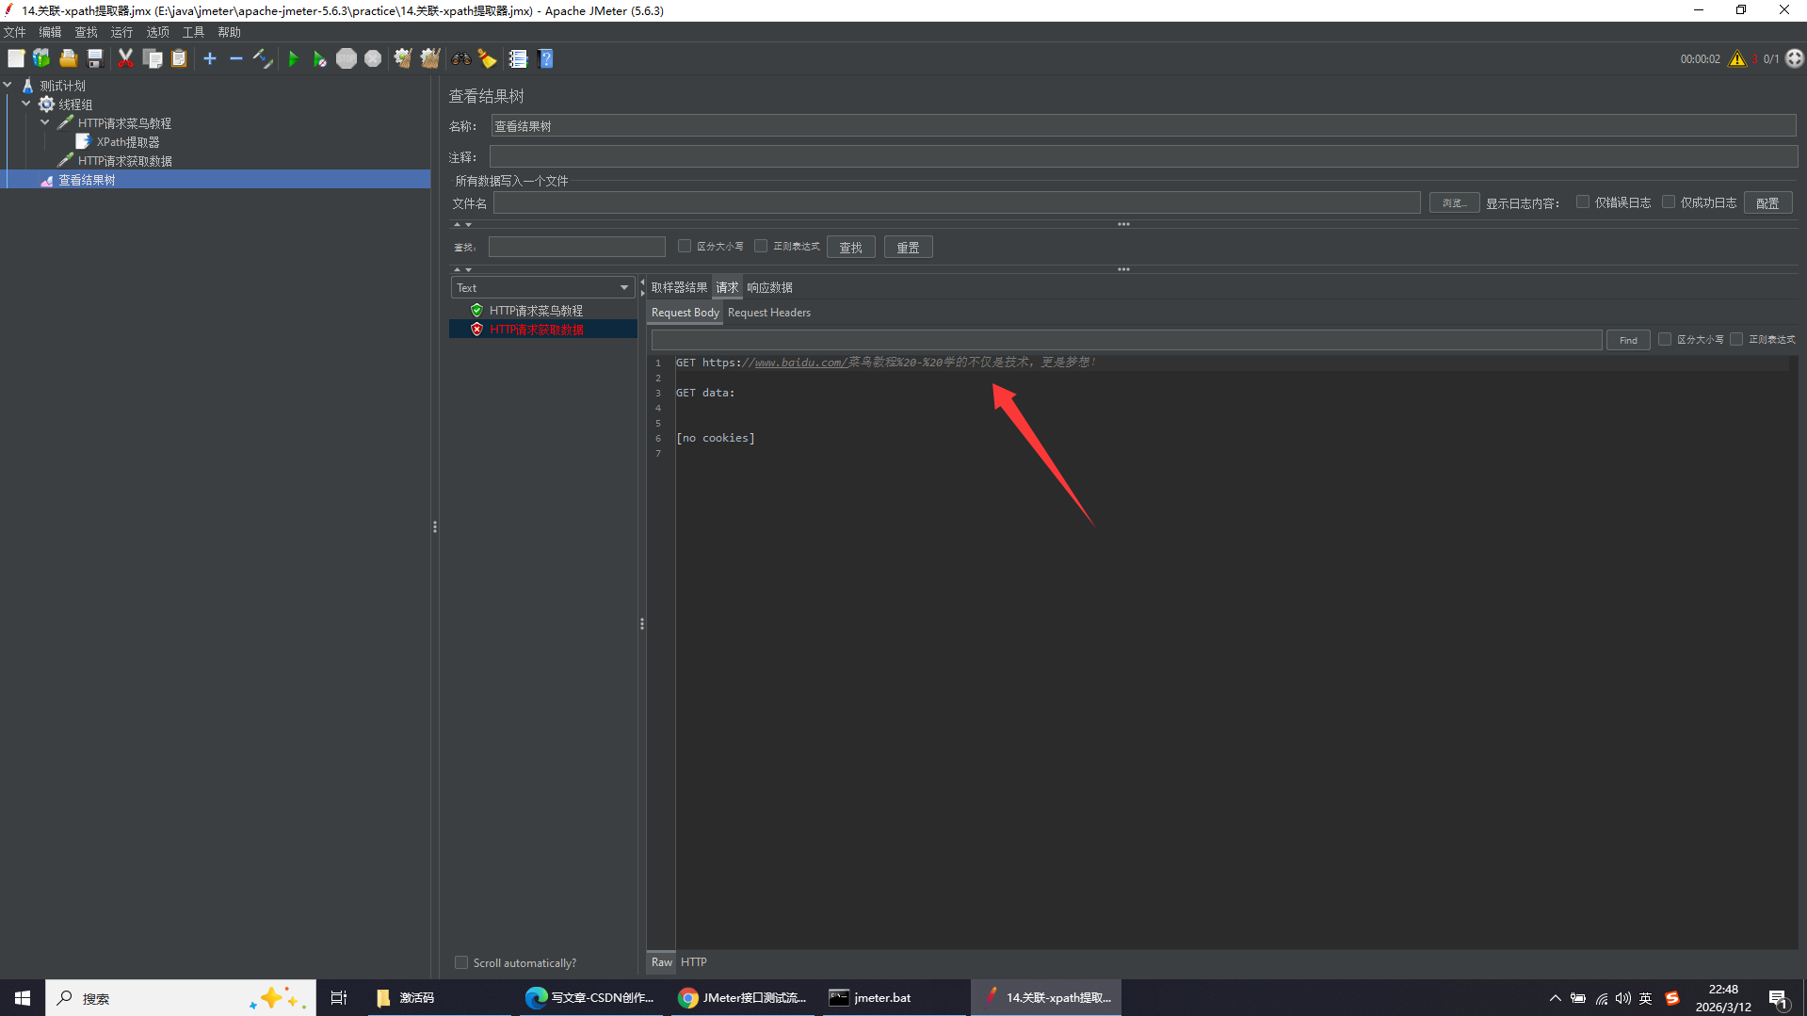Toggle 区分大小写 checkbox beside 查找 button
The width and height of the screenshot is (1807, 1016).
click(x=685, y=246)
